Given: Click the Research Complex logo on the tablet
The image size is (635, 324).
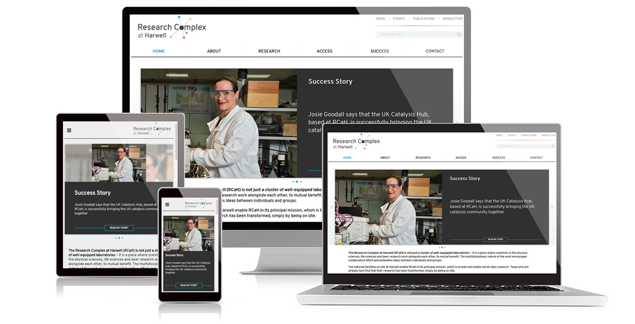Looking at the screenshot, I should pos(152,129).
